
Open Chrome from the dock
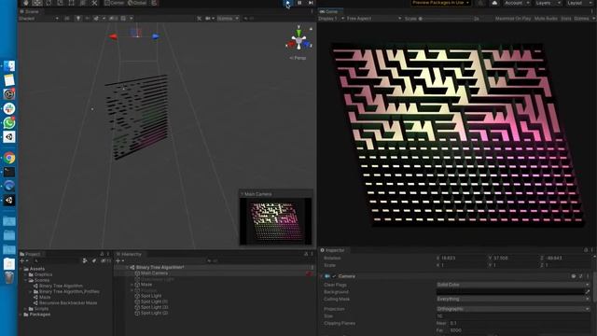click(x=9, y=158)
